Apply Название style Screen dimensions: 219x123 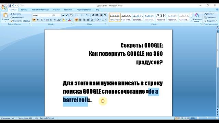(x=161, y=17)
